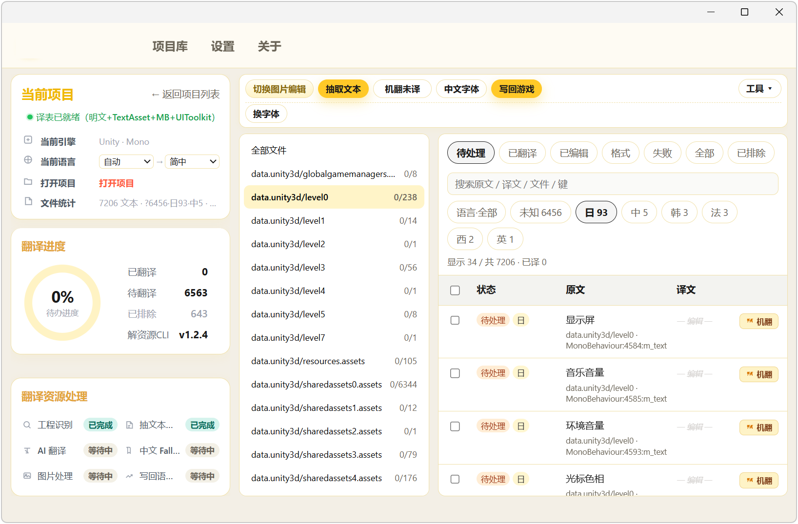This screenshot has width=798, height=524.
Task: Click the 0% circular progress ring
Action: [62, 303]
